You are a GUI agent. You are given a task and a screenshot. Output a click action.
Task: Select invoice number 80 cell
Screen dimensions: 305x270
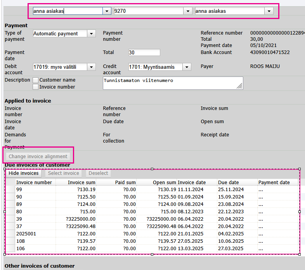point(35,212)
